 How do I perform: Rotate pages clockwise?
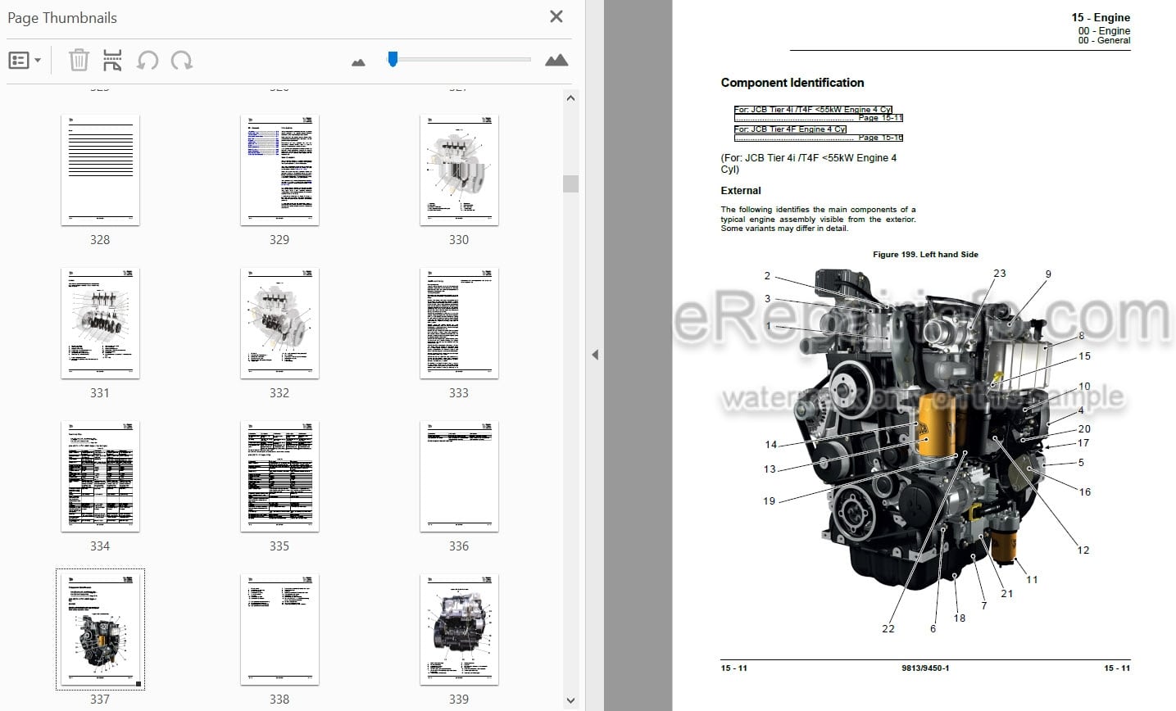point(181,60)
